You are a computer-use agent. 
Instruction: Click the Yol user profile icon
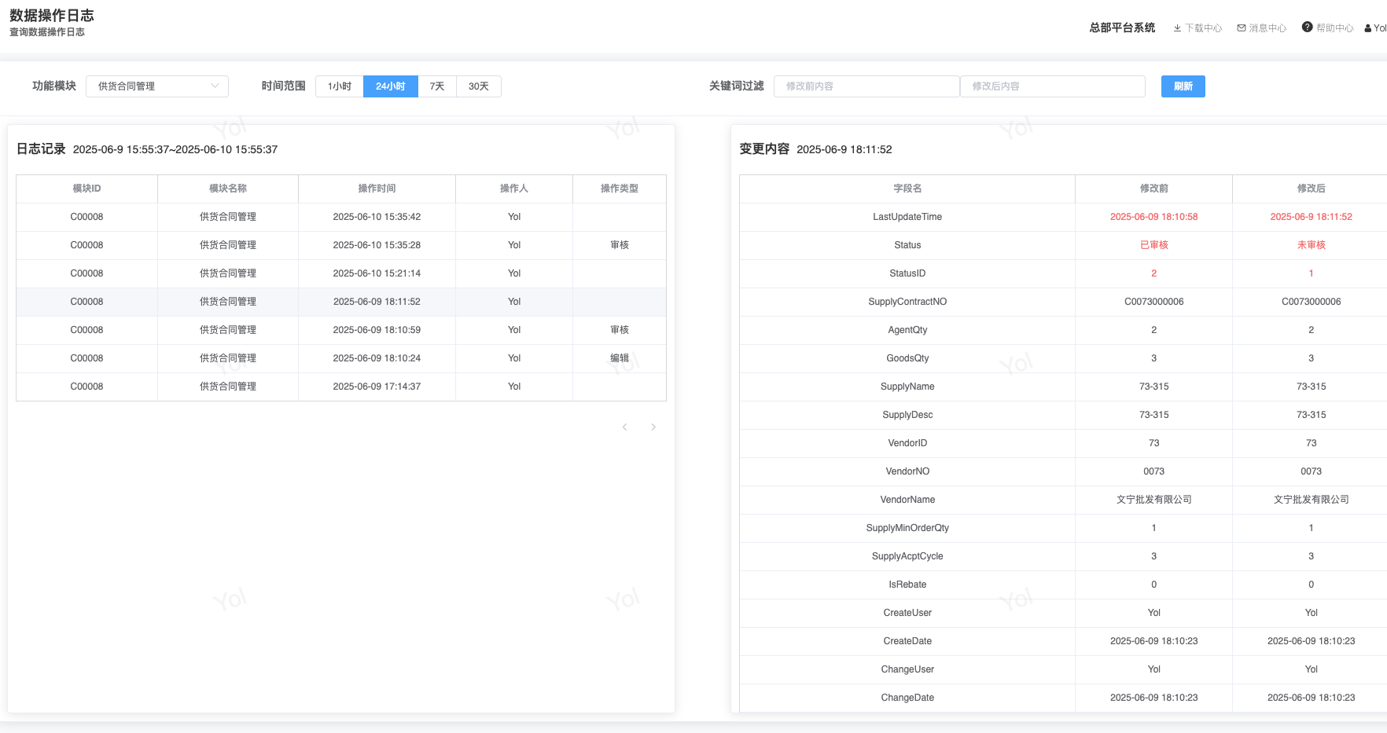[1368, 28]
